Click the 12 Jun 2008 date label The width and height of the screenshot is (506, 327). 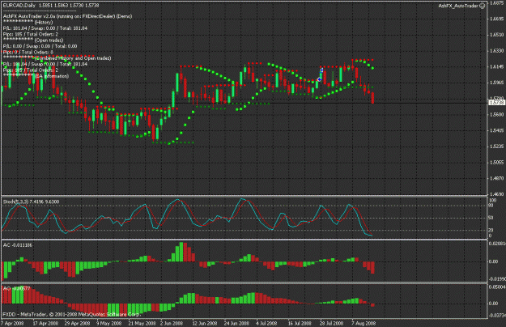[205, 323]
